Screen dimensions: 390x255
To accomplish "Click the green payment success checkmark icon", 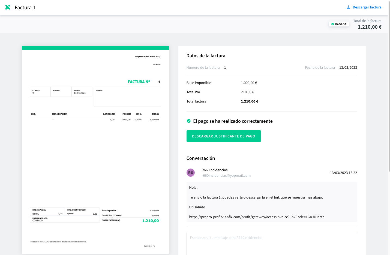I will click(x=189, y=121).
